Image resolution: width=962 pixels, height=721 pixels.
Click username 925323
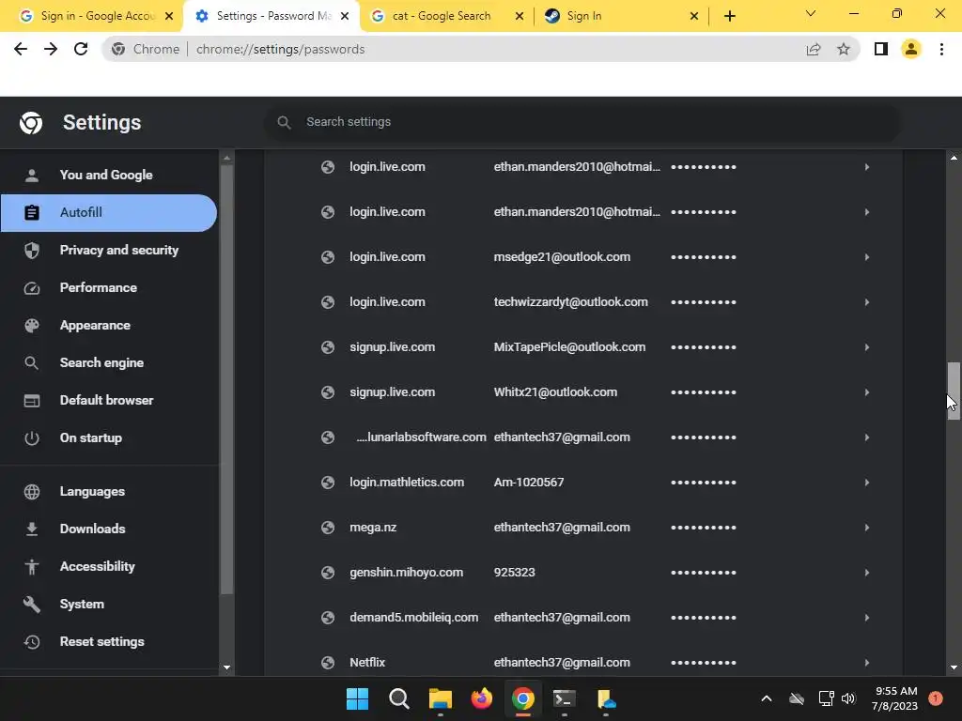tap(514, 572)
